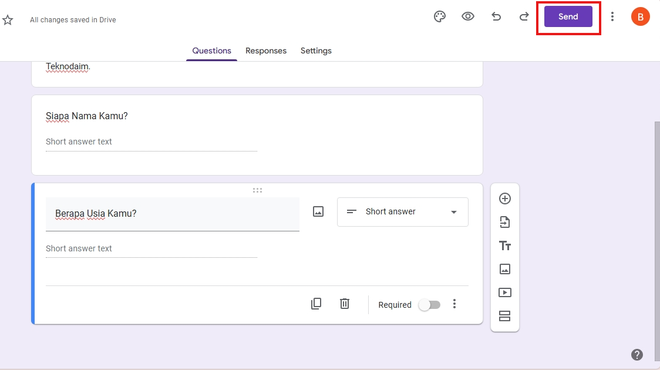This screenshot has width=660, height=370.
Task: Switch to the Responses tab
Action: [x=265, y=51]
